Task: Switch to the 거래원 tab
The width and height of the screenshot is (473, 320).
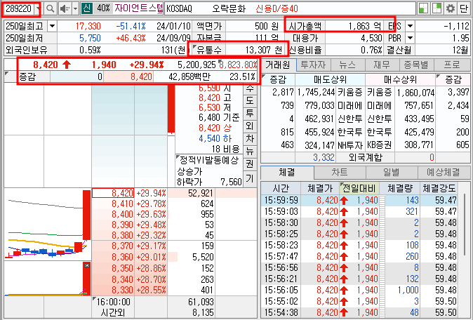Action: 278,65
